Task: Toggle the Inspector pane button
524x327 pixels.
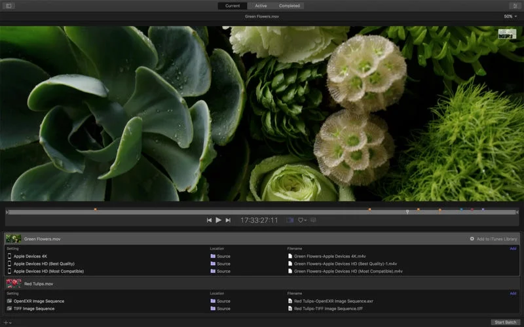Action: pos(514,6)
